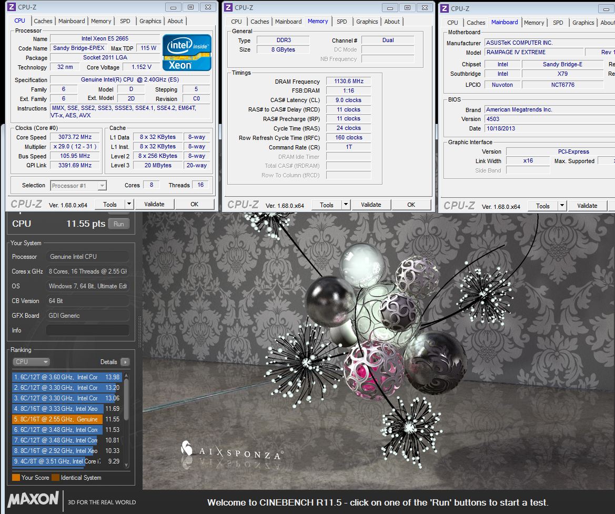Click the Cinebench ranking list scrollbar
The height and width of the screenshot is (514, 615).
(126, 399)
